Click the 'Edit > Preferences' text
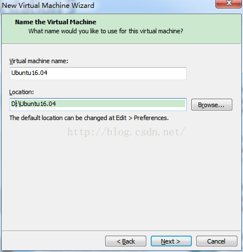Screen dimensions: 243x252 (x=142, y=118)
